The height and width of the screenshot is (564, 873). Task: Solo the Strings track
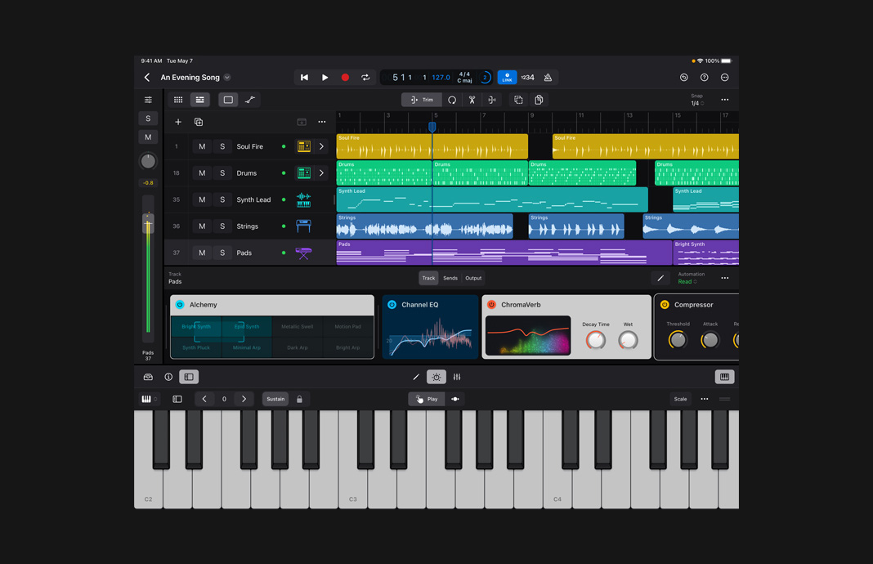pyautogui.click(x=222, y=226)
